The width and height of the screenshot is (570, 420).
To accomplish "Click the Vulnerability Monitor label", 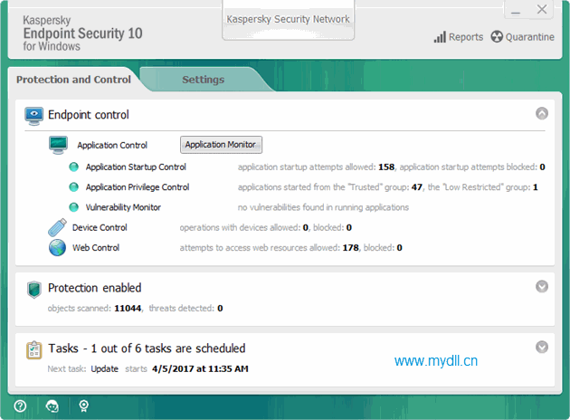I will 123,207.
